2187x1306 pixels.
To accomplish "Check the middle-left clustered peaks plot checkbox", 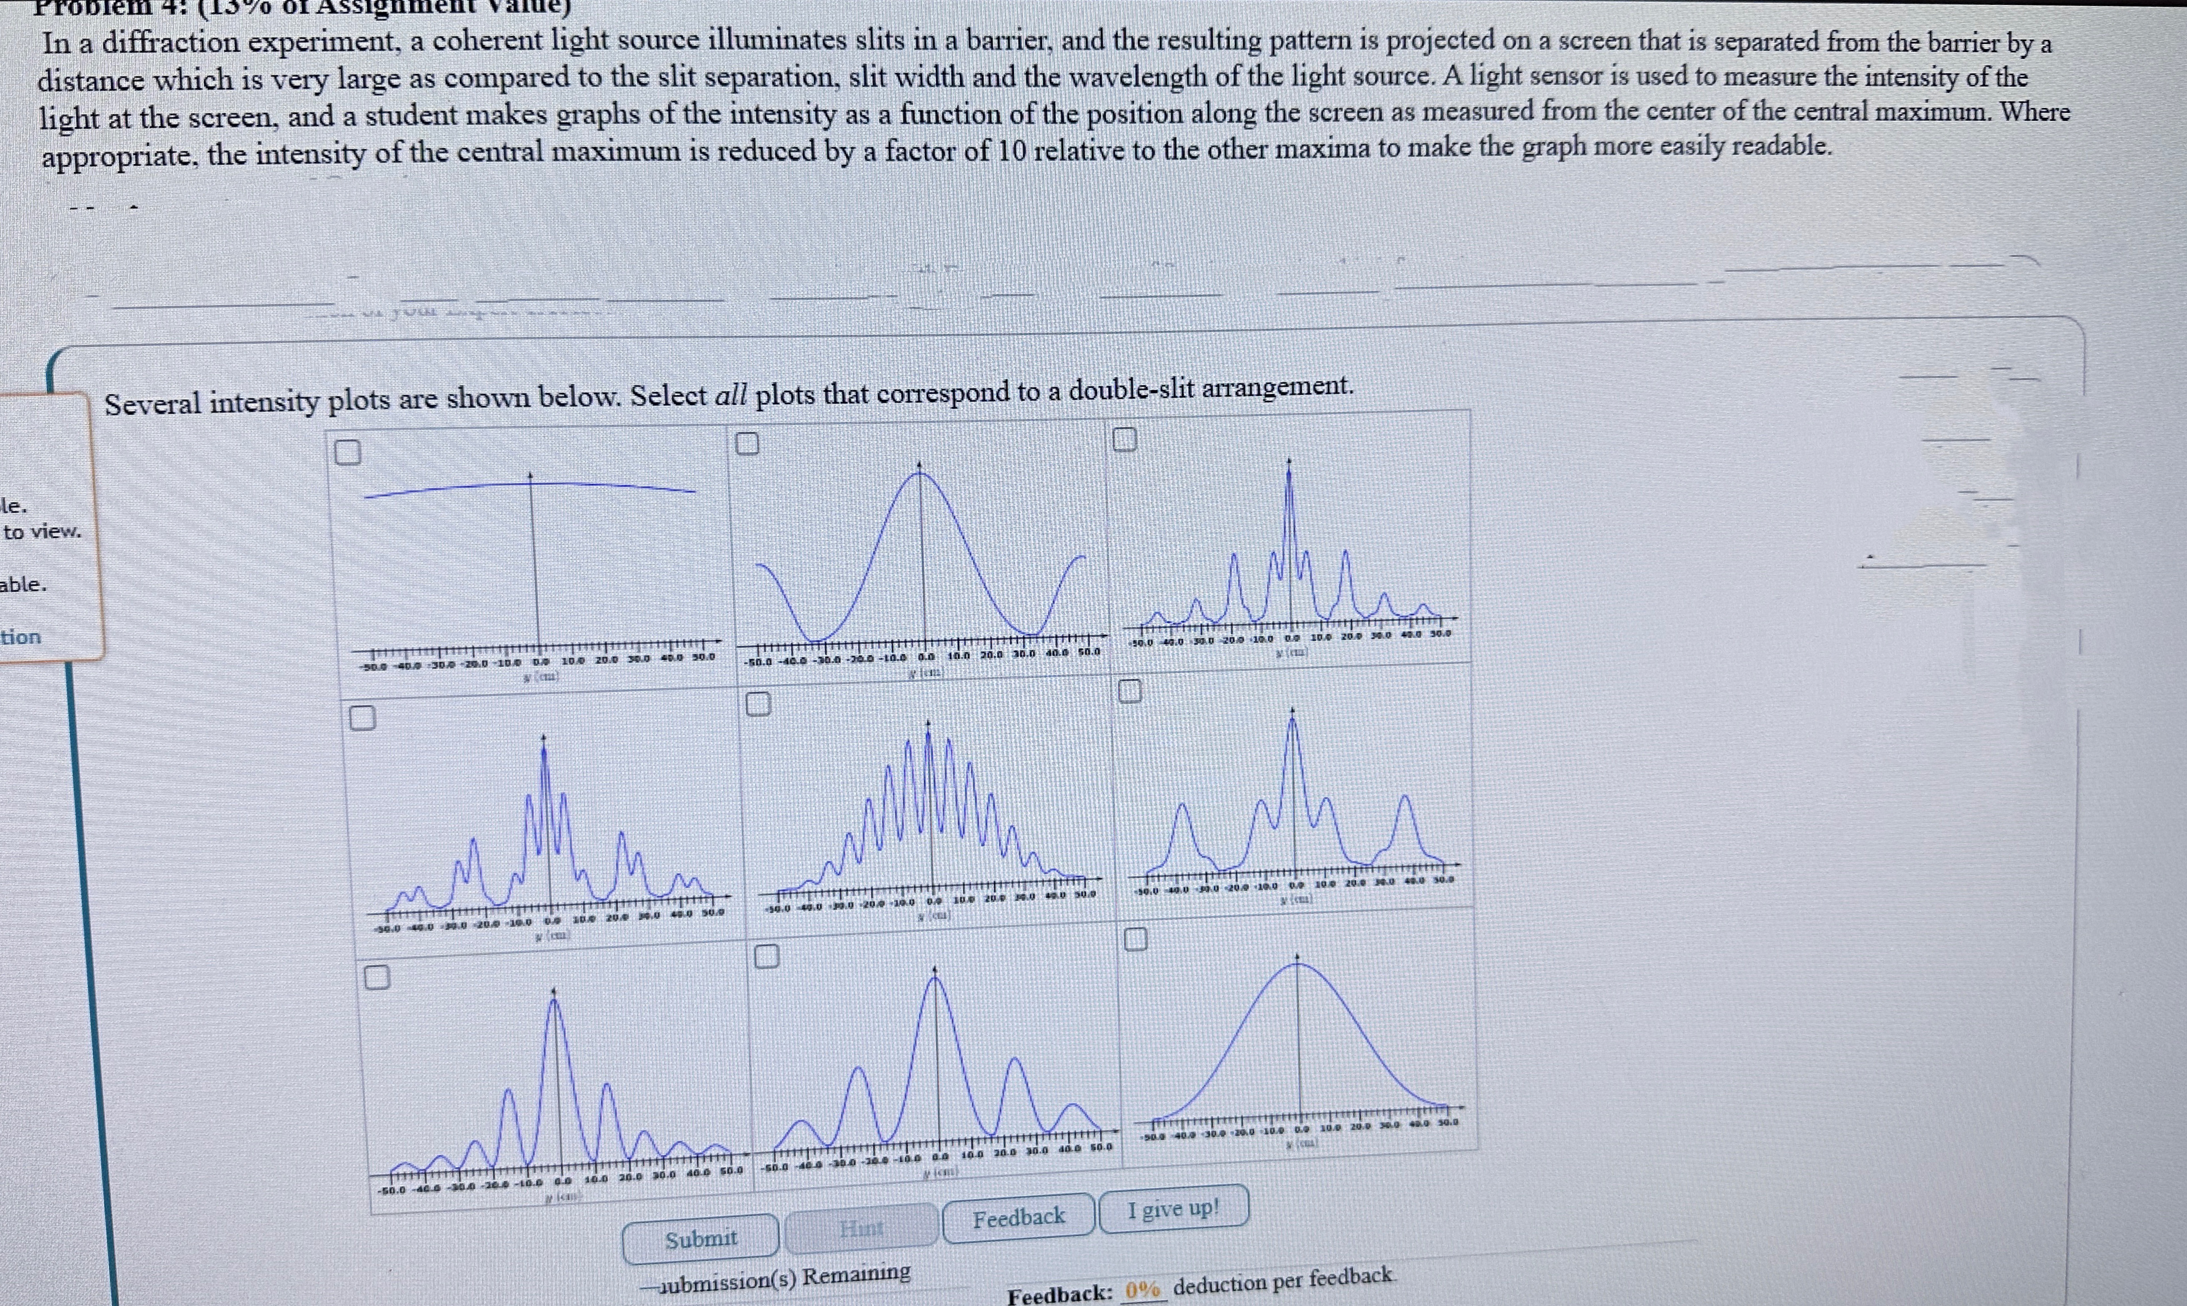I will 362,718.
